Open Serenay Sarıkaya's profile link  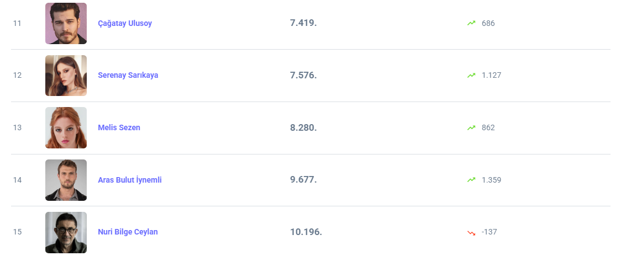[128, 75]
